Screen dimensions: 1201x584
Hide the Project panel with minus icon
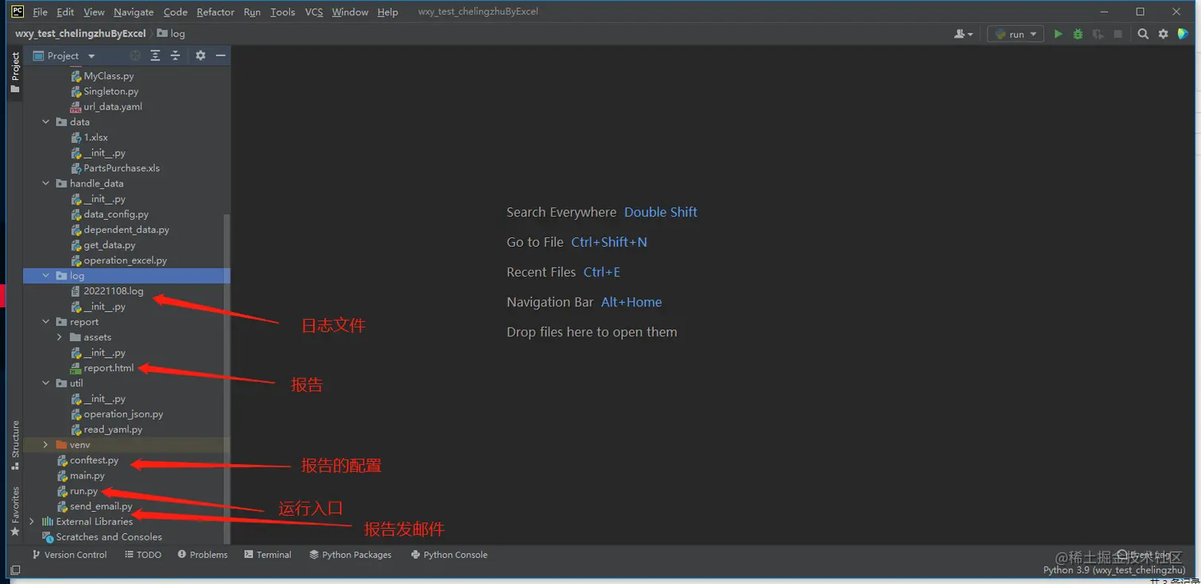[x=221, y=56]
